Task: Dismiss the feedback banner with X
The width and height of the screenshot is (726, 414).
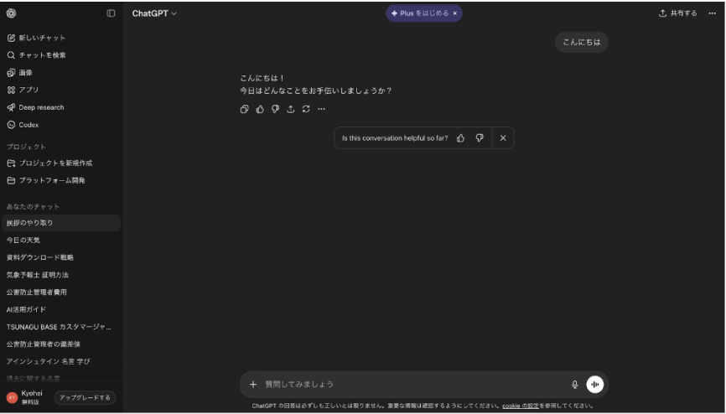Action: 502,138
